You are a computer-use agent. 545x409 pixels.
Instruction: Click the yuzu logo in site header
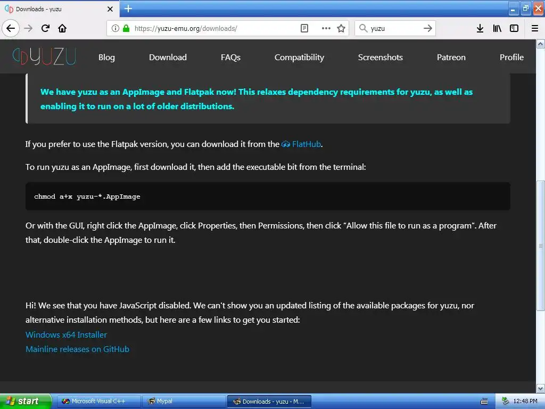(x=44, y=56)
